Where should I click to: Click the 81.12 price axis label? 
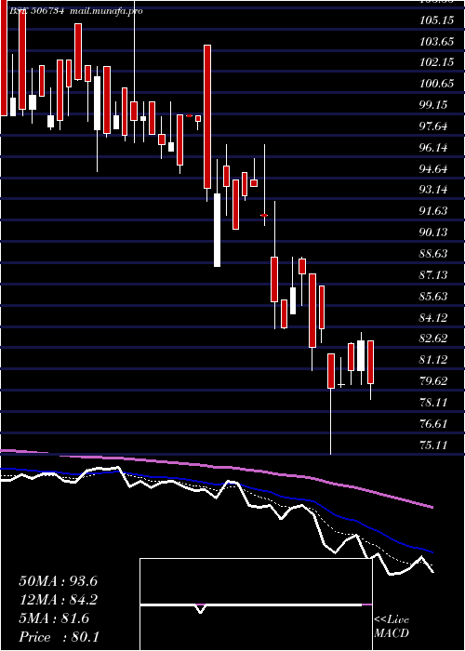(433, 360)
